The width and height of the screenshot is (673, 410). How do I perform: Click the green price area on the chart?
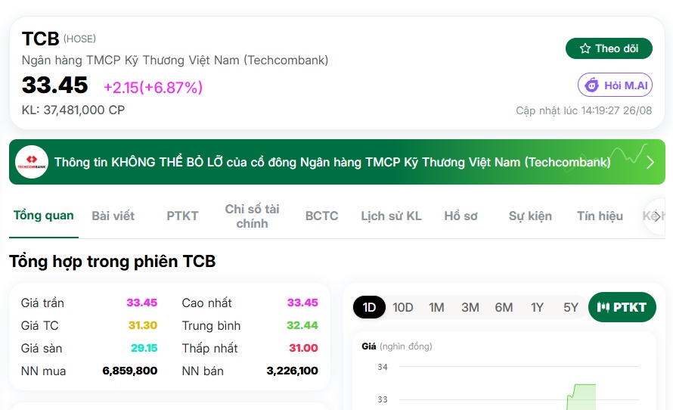pyautogui.click(x=583, y=399)
